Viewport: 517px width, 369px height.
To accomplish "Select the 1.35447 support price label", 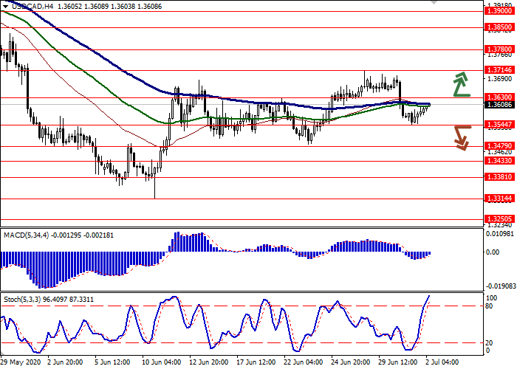I will coord(497,125).
